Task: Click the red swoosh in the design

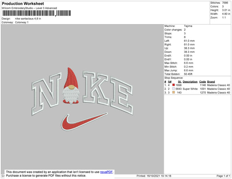Action: (83, 122)
